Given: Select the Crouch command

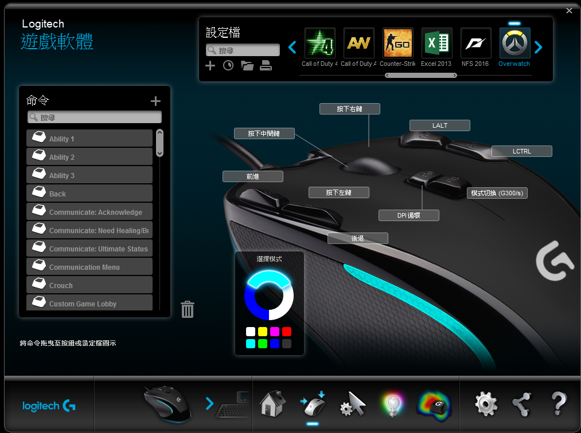Looking at the screenshot, I should tap(89, 285).
